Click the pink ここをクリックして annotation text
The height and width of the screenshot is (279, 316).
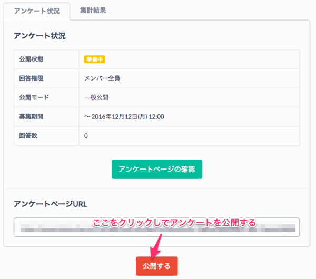point(174,222)
